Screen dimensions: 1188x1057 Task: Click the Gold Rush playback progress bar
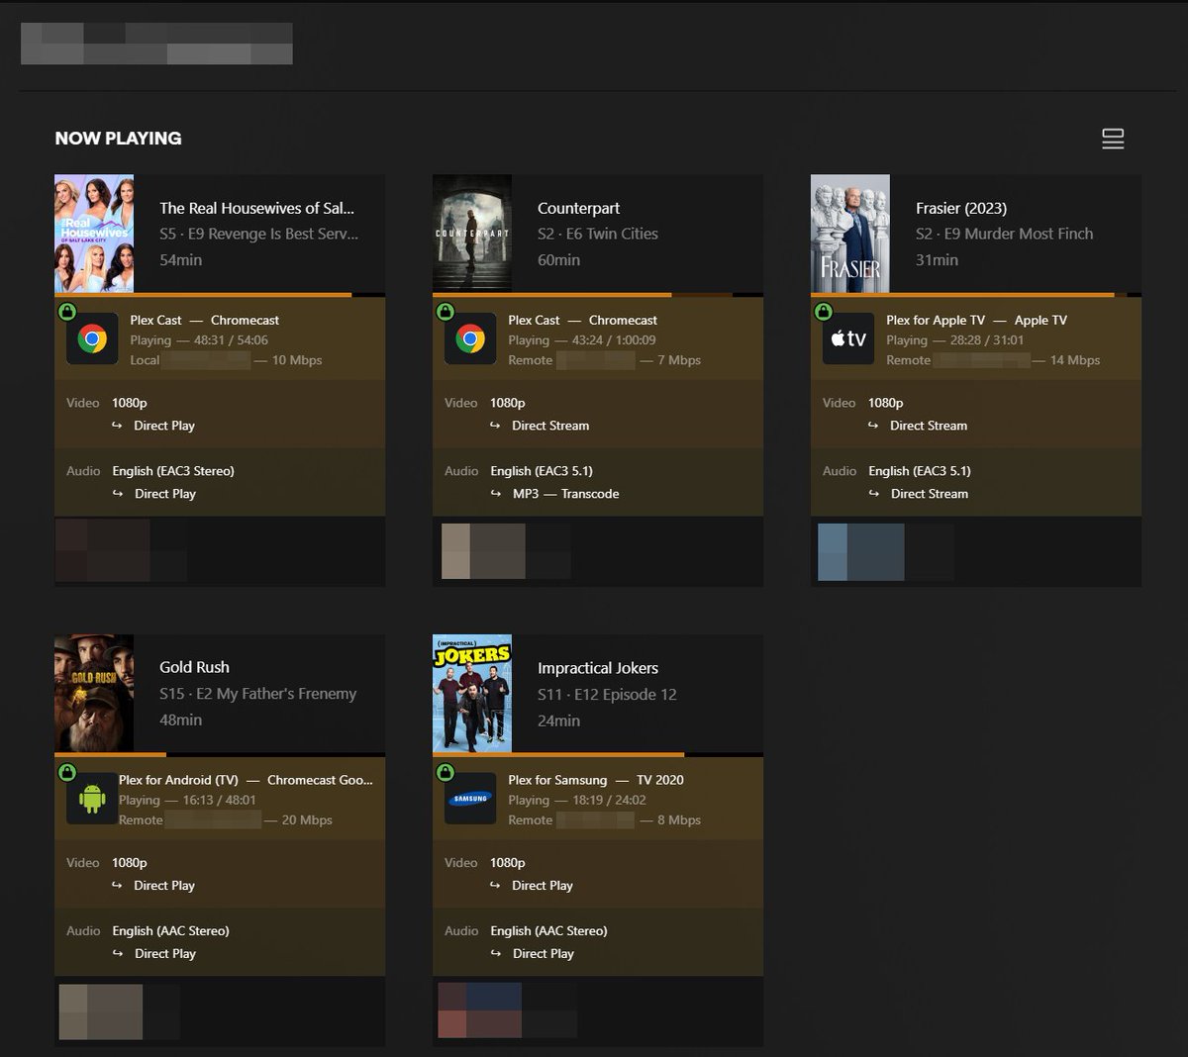[220, 754]
